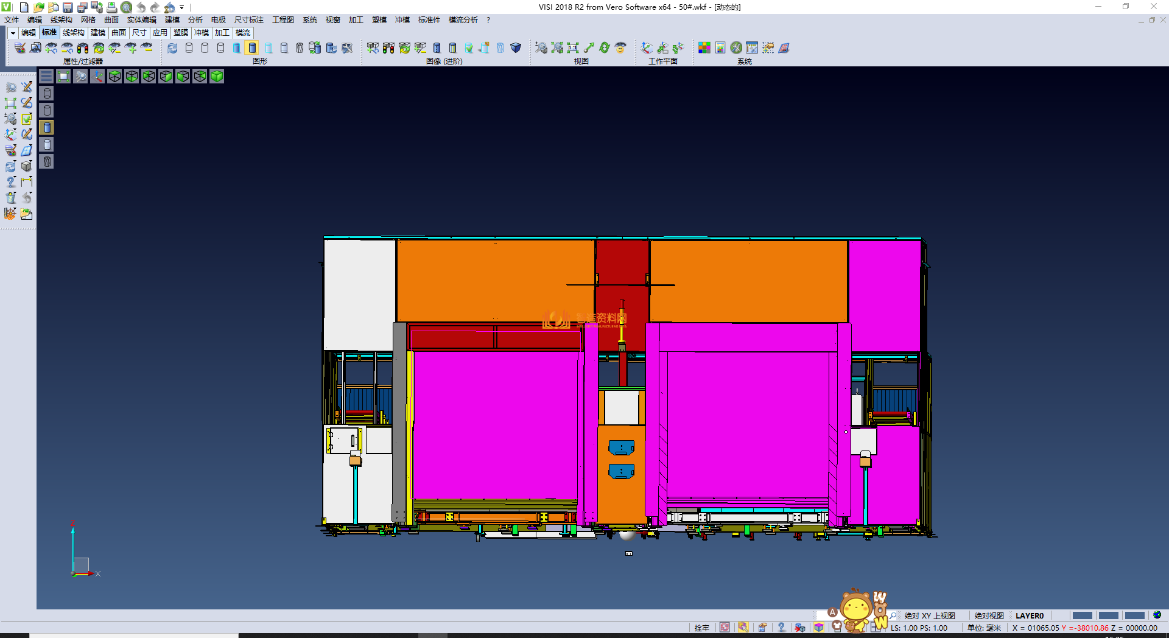Toggle the yellow checkmark icon in left sidebar
Screen dimensions: 1169x638
pos(27,119)
